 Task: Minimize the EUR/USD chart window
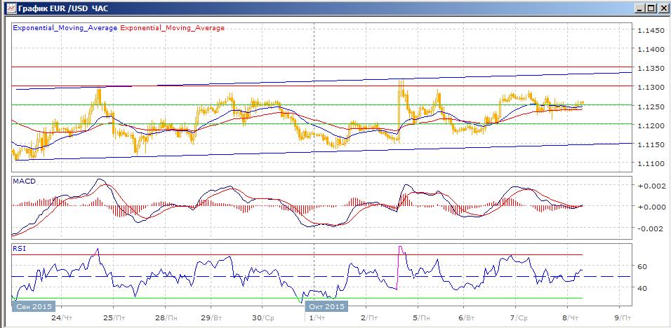[x=640, y=8]
